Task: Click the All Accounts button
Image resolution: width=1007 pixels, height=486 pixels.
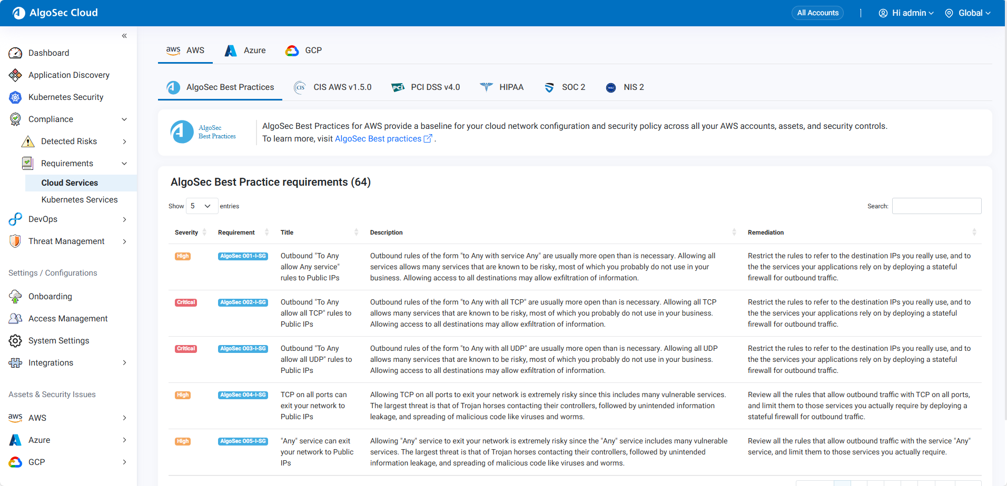Action: (817, 13)
